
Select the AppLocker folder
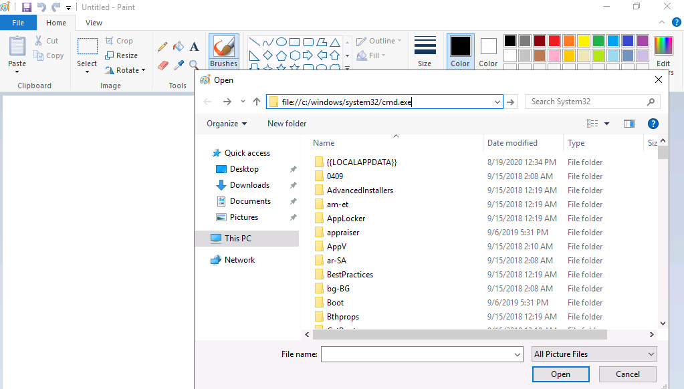pyautogui.click(x=346, y=219)
